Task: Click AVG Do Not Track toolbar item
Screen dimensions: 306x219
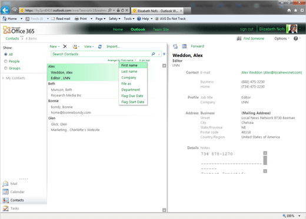Action: 170,19
